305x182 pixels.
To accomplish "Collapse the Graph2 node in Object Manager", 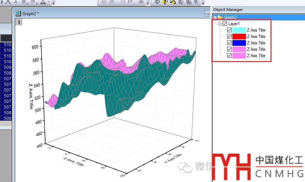I will click(x=215, y=17).
